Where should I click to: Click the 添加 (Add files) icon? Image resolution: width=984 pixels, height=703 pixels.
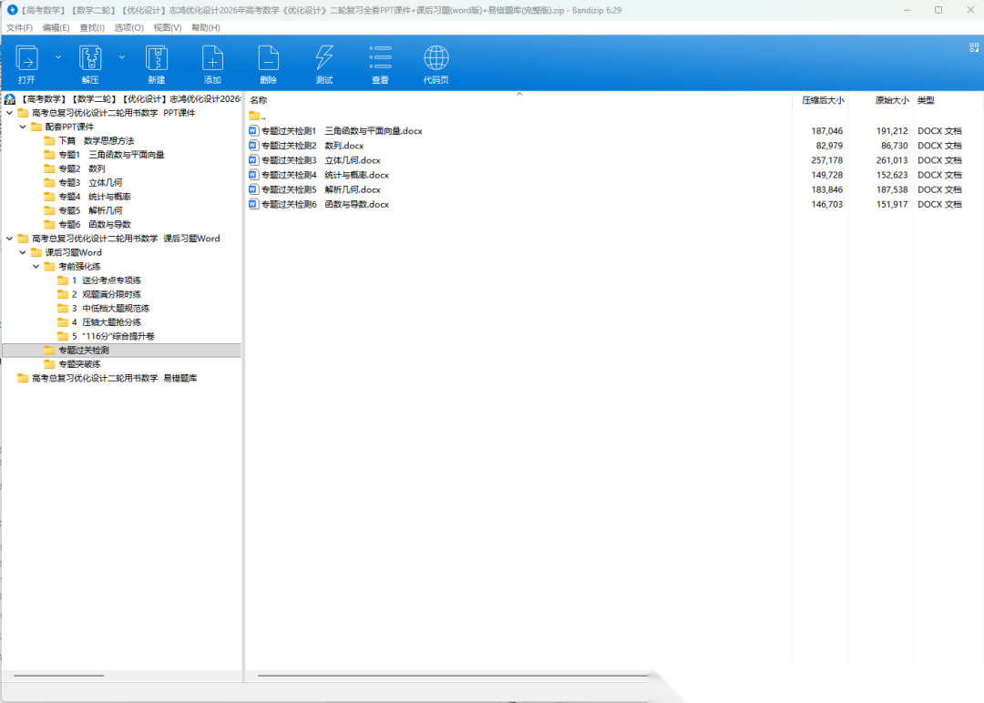212,60
